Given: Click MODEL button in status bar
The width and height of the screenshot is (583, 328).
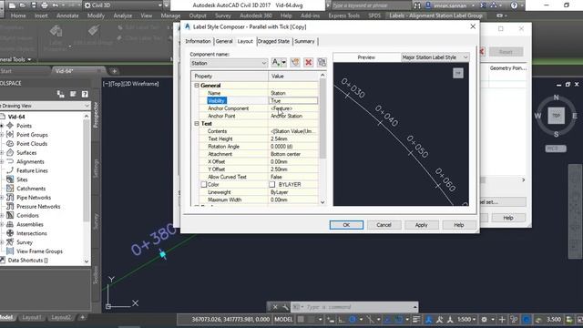Looking at the screenshot, I should click(283, 319).
